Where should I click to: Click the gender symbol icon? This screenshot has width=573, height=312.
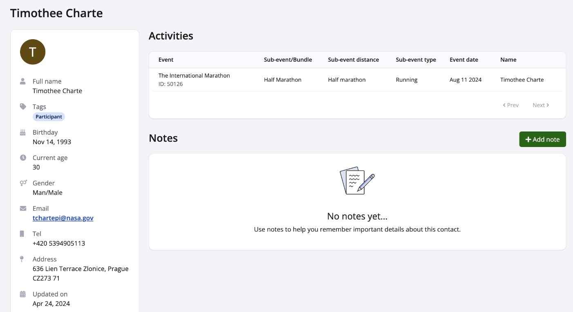(x=23, y=183)
